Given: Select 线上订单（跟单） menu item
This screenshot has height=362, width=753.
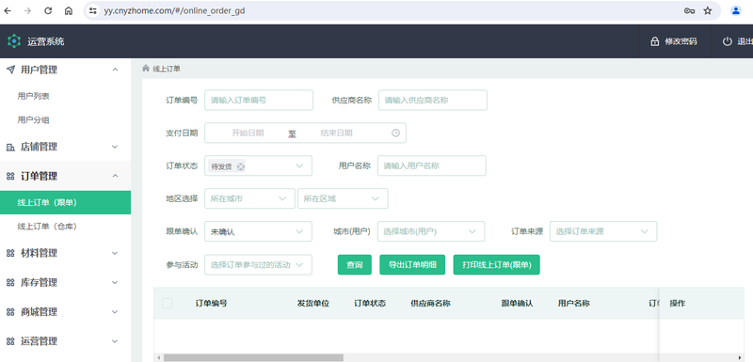Looking at the screenshot, I should [x=65, y=202].
